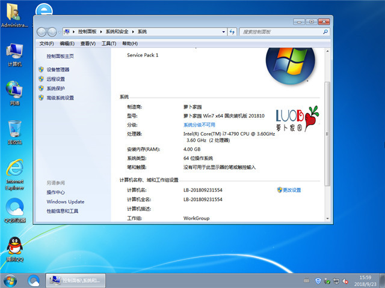Expand breadcrumb arrow after 控制面板
The height and width of the screenshot is (288, 385).
click(101, 32)
